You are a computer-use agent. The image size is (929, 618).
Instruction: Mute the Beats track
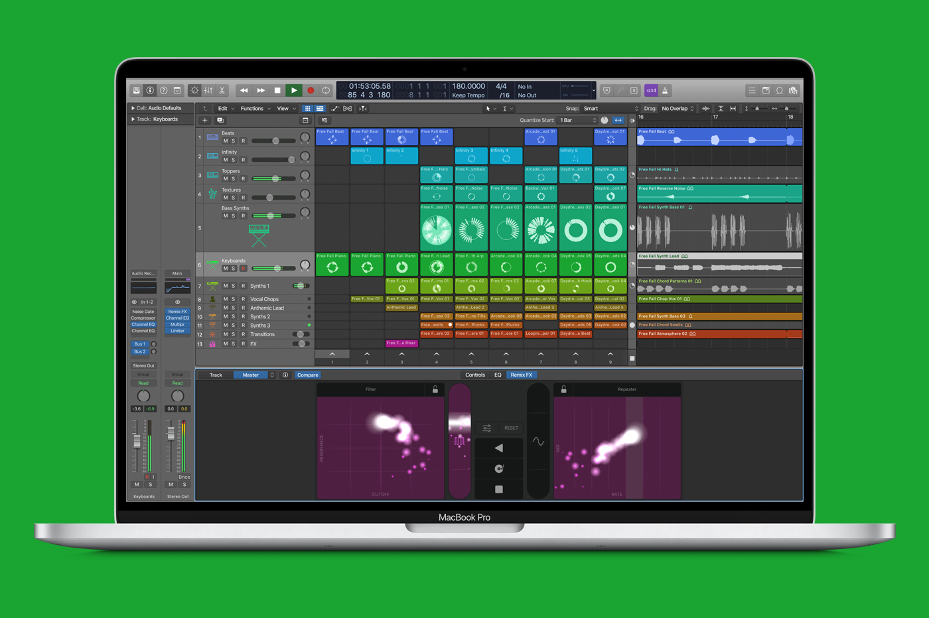pyautogui.click(x=225, y=141)
